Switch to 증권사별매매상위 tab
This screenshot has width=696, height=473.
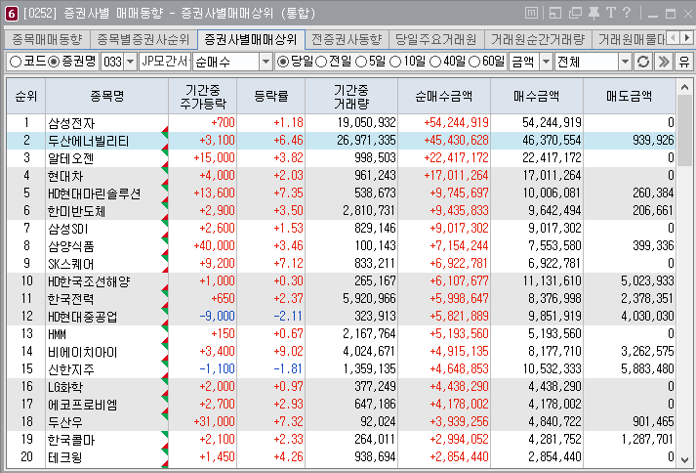[251, 39]
